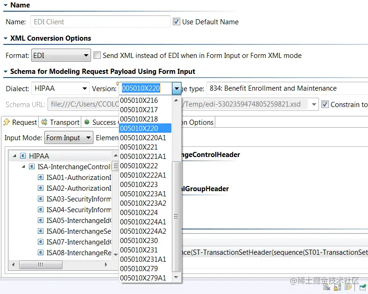Choose 005010X220A1 in version list
The height and width of the screenshot is (294, 368).
[145, 137]
